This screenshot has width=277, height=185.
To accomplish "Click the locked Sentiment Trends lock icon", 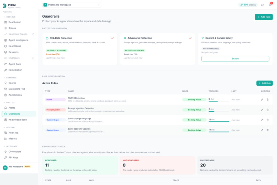I will [33, 34].
